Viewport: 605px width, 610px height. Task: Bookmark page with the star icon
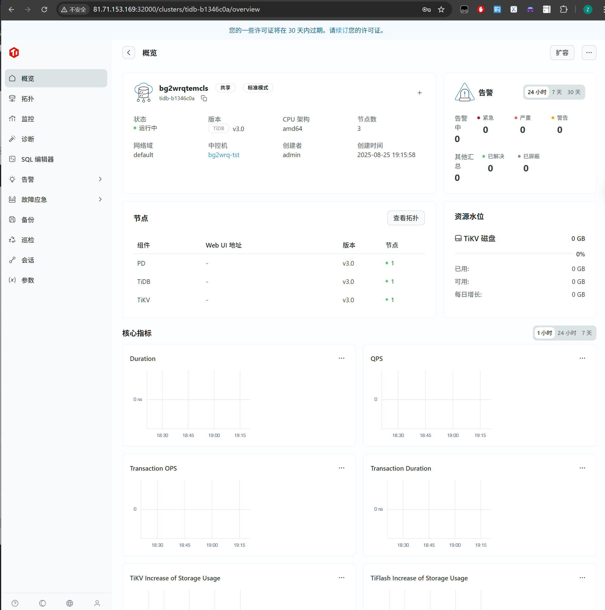tap(441, 9)
